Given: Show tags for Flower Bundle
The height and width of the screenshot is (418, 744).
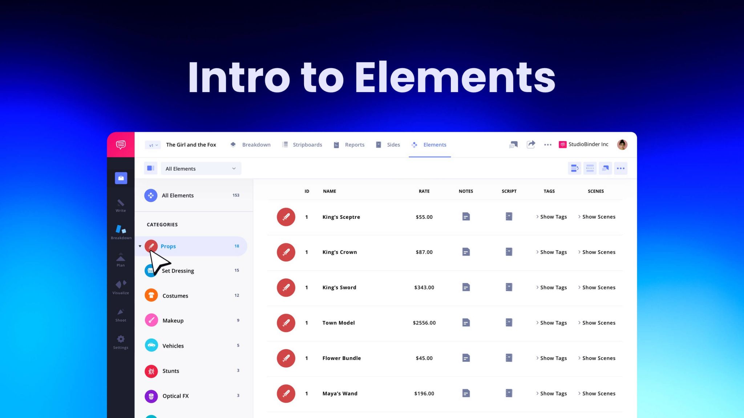Looking at the screenshot, I should (553, 358).
